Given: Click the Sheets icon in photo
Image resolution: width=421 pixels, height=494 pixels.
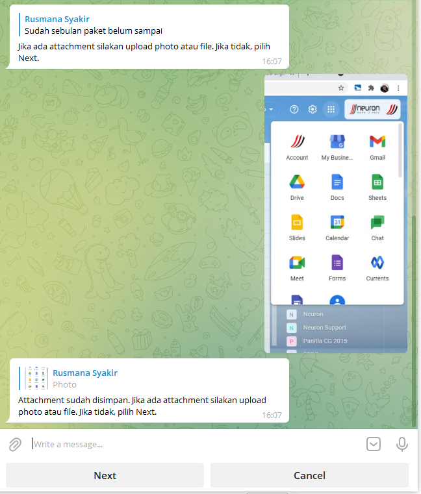Looking at the screenshot, I should (x=377, y=182).
